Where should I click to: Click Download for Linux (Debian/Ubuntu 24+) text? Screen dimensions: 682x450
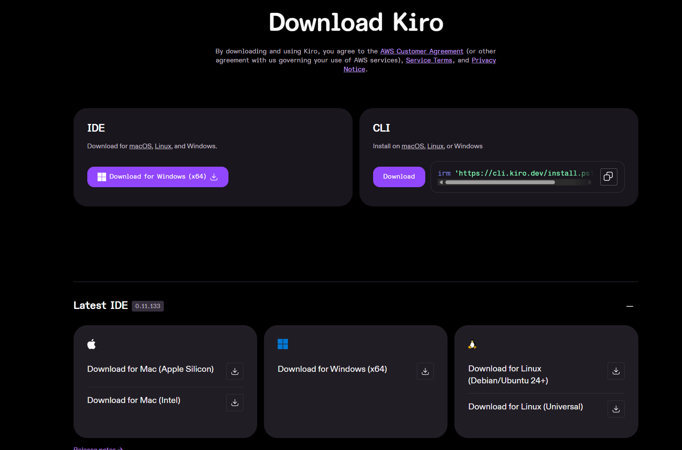point(508,374)
